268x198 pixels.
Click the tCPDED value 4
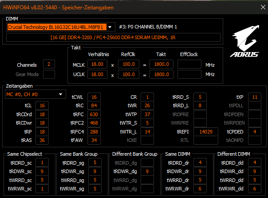click(x=255, y=132)
